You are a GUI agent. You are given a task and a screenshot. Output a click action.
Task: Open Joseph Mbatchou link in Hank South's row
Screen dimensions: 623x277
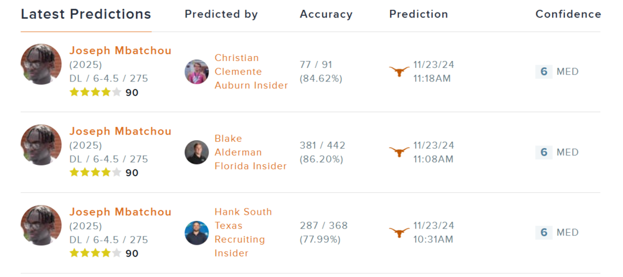point(120,212)
